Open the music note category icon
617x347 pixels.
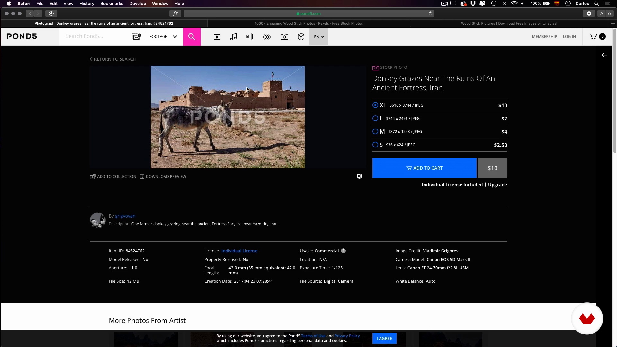[233, 37]
